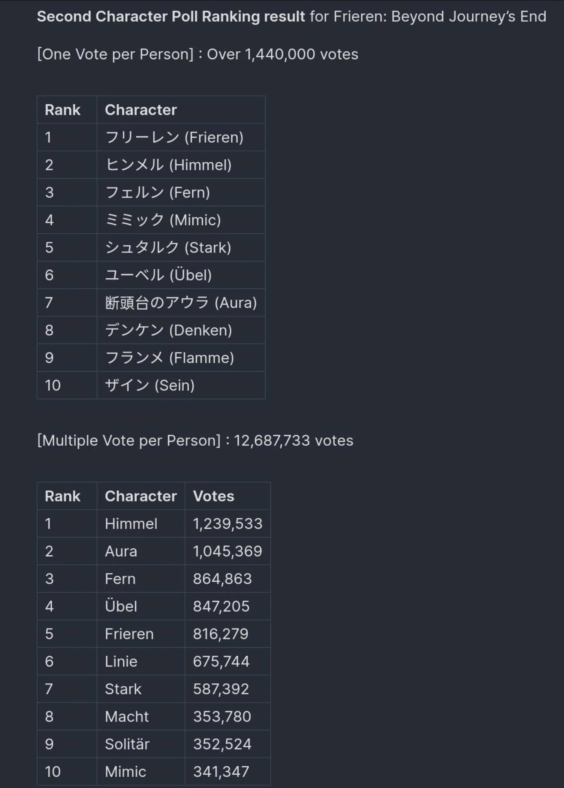Click the ユーベル (Übel) cell
The image size is (564, 788).
click(181, 275)
